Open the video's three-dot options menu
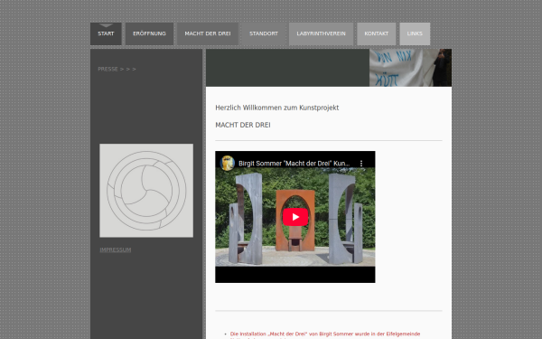 click(361, 164)
